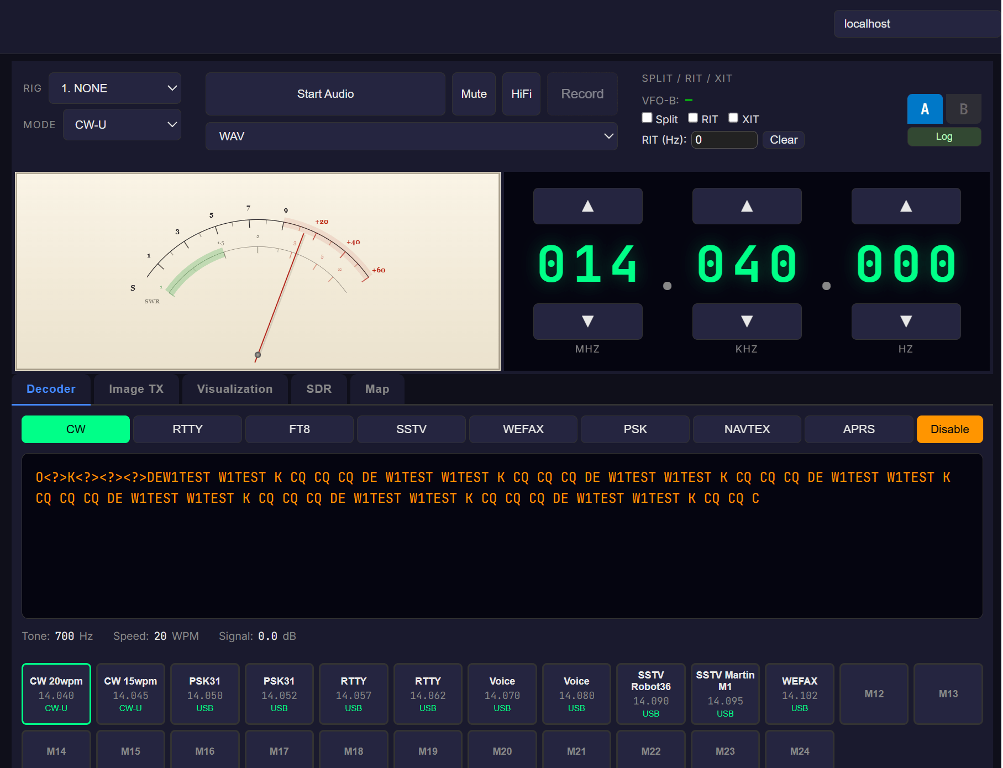Increase Hz with the up arrow
This screenshot has height=768, width=1003.
[906, 206]
